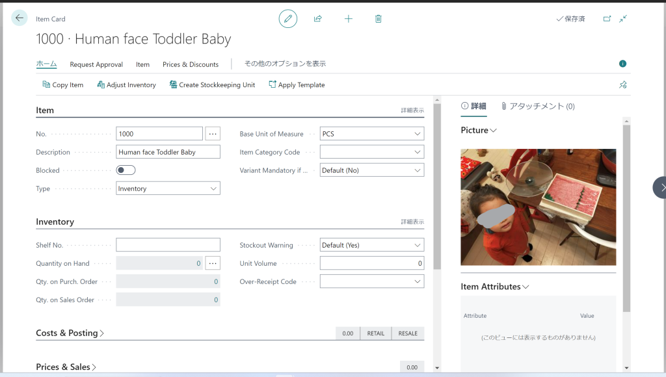This screenshot has width=666, height=377.
Task: Click factbox scroll down arrow
Action: point(626,368)
